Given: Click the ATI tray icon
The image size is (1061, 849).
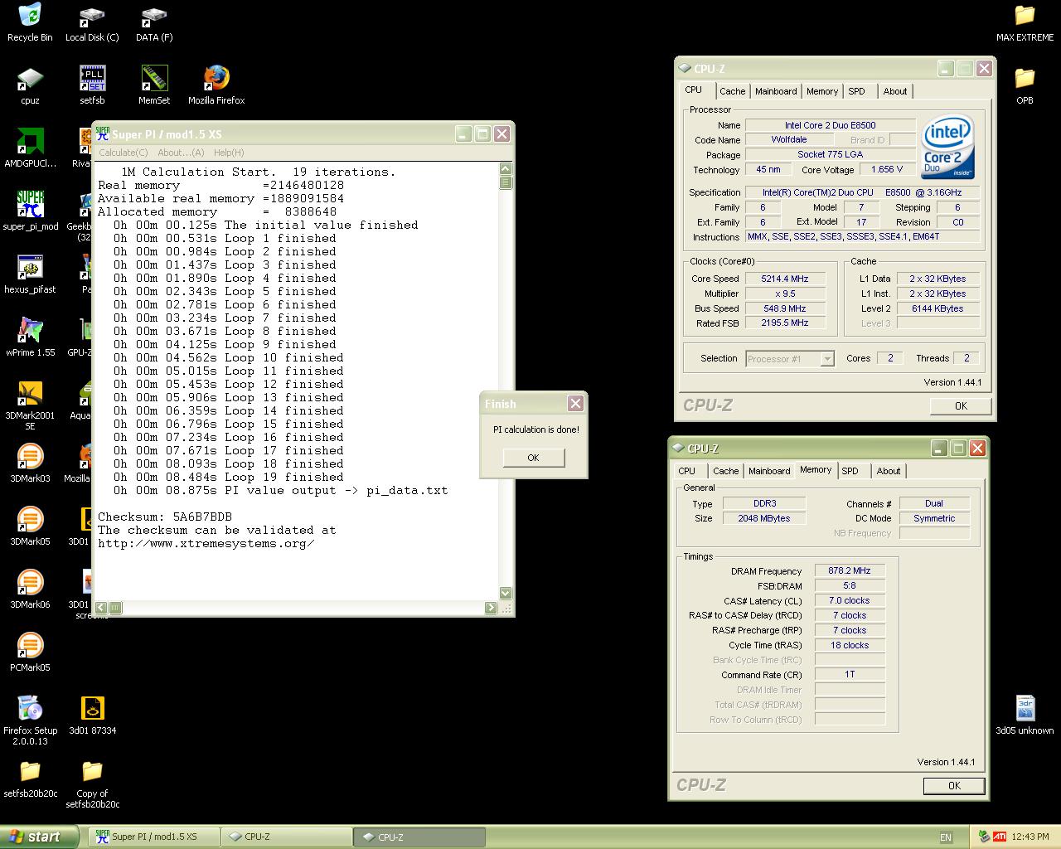Looking at the screenshot, I should (1000, 837).
